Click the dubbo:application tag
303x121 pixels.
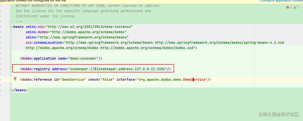point(39,58)
